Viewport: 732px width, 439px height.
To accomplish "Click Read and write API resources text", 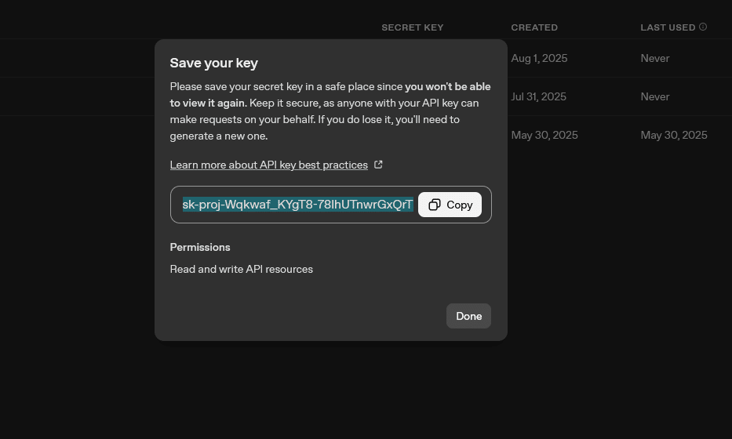I will coord(242,269).
